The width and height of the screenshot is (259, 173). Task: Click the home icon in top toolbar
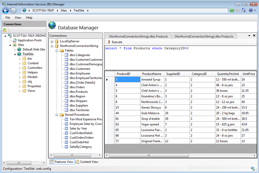(244, 11)
